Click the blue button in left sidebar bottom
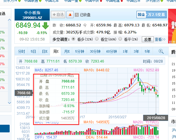 pos(5,129)
